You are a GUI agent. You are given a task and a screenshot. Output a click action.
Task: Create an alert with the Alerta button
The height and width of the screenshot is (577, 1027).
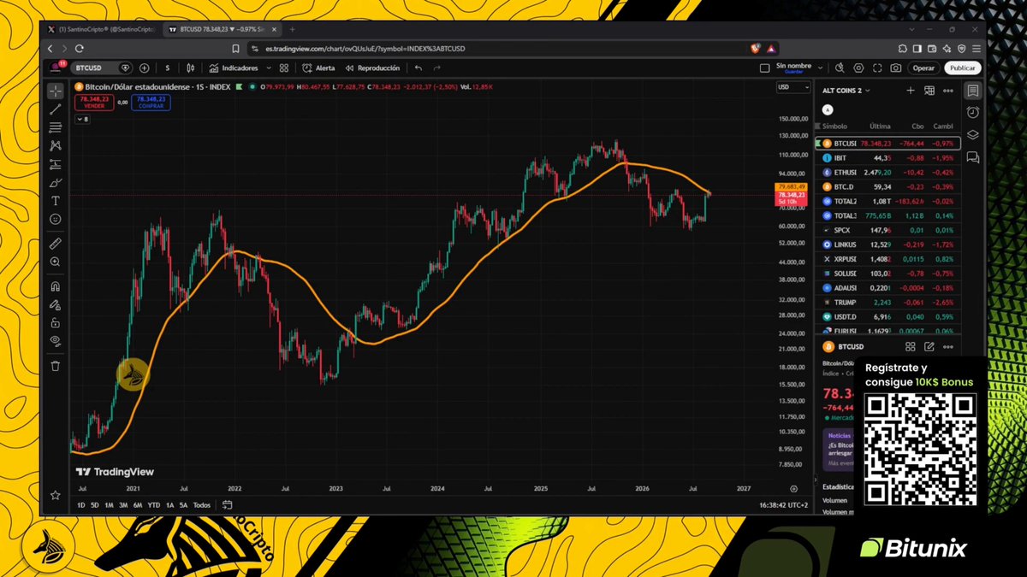point(320,68)
